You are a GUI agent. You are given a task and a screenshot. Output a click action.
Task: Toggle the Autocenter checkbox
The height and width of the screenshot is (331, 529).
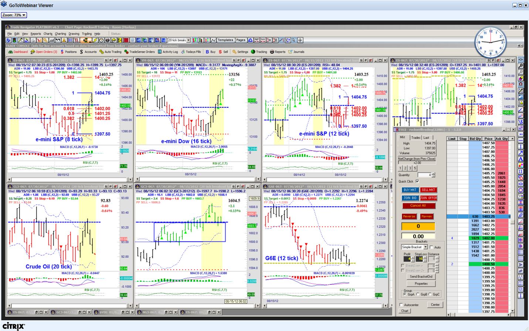point(401,305)
